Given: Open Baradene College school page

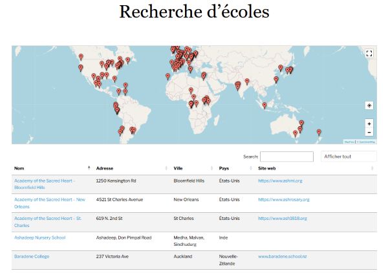Looking at the screenshot, I should point(32,257).
